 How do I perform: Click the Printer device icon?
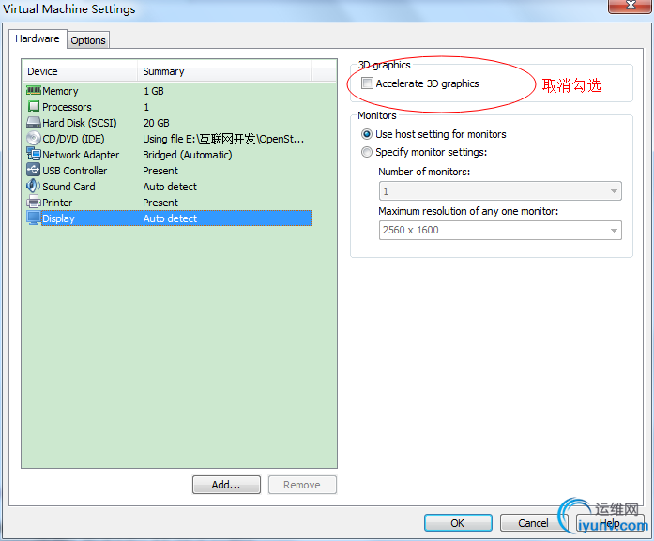click(x=34, y=202)
